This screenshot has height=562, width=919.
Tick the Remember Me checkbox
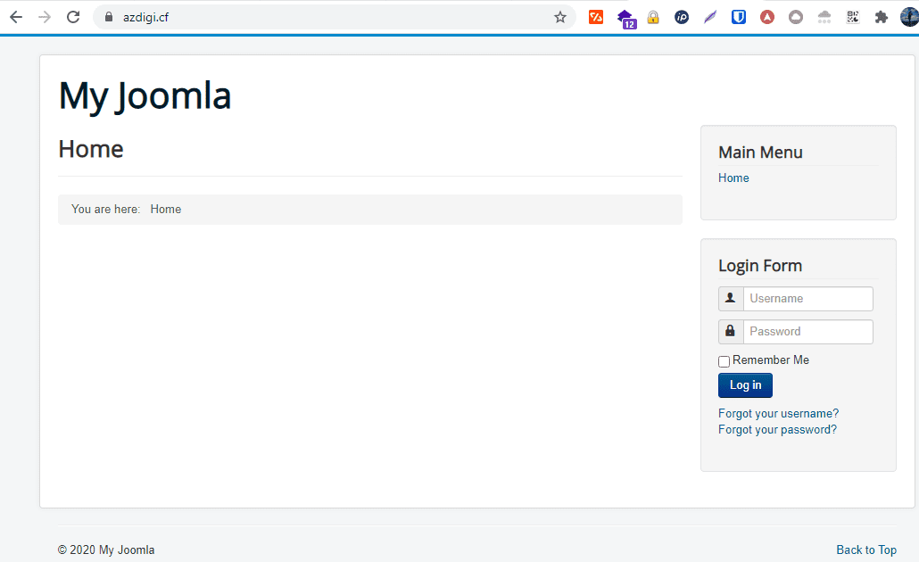pos(724,361)
